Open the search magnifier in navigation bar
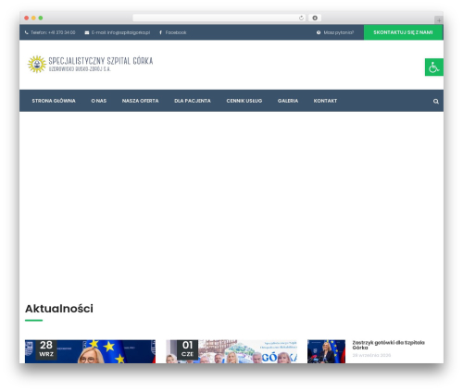Image resolution: width=463 pixels, height=391 pixels. tap(436, 101)
